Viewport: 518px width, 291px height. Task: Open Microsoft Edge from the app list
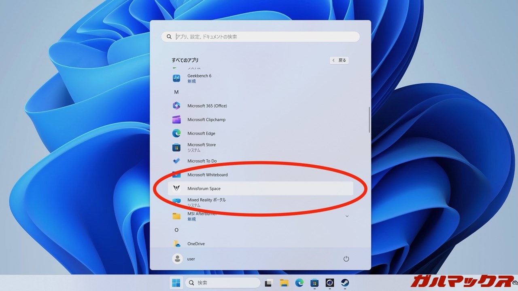(x=201, y=133)
